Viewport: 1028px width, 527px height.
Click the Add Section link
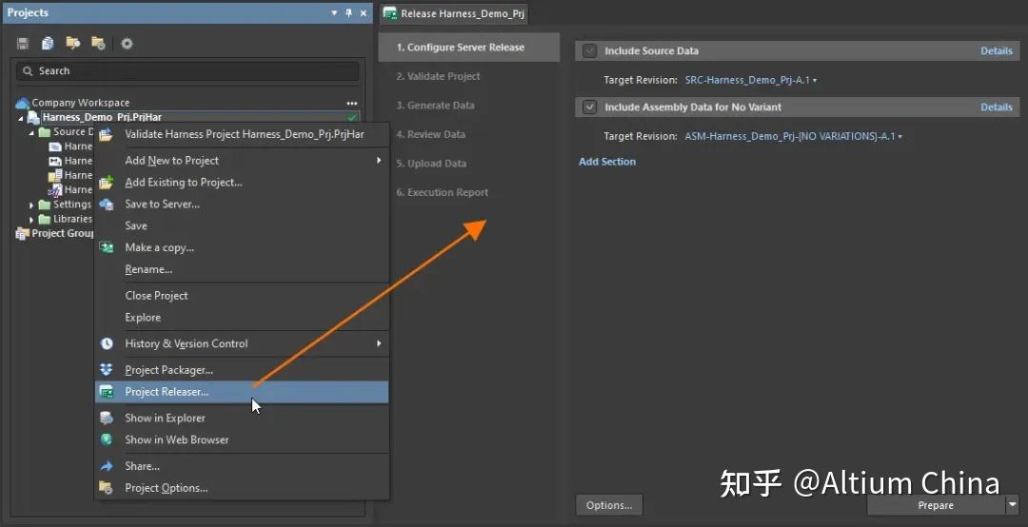(x=607, y=162)
